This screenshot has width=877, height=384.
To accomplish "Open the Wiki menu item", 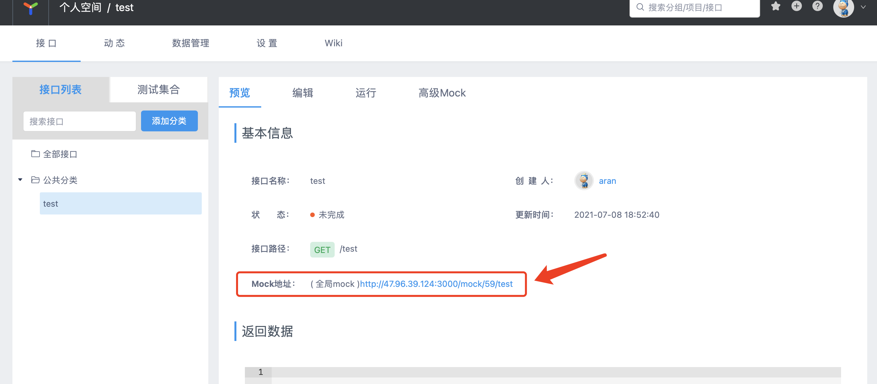I will coord(333,43).
